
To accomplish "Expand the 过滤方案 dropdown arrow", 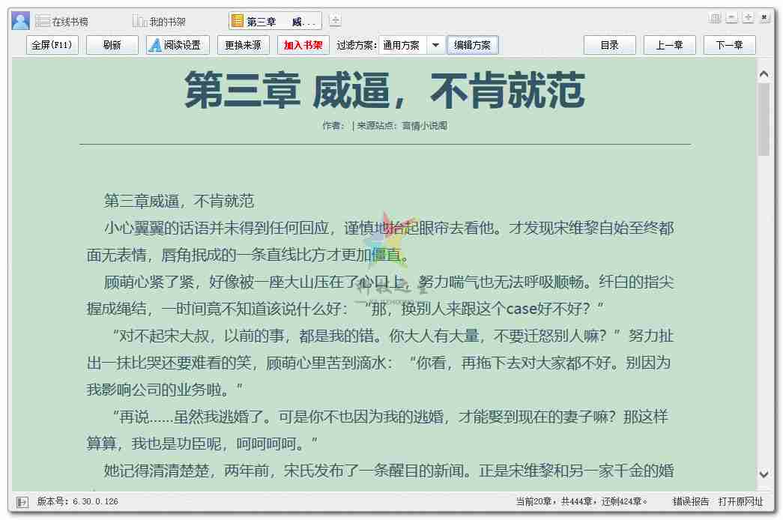I will [x=435, y=45].
